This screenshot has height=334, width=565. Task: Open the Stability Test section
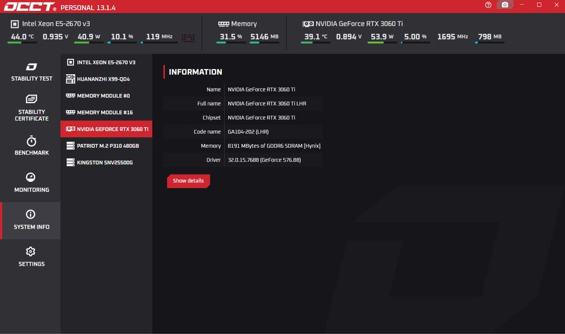click(31, 72)
